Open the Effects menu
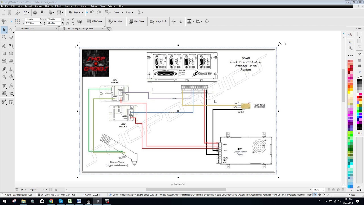This screenshot has width=364, height=205. 59,6
